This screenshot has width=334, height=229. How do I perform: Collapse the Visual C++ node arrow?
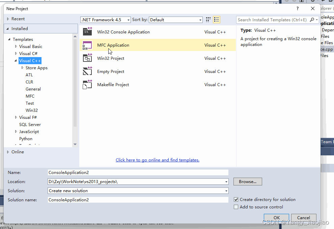click(16, 60)
